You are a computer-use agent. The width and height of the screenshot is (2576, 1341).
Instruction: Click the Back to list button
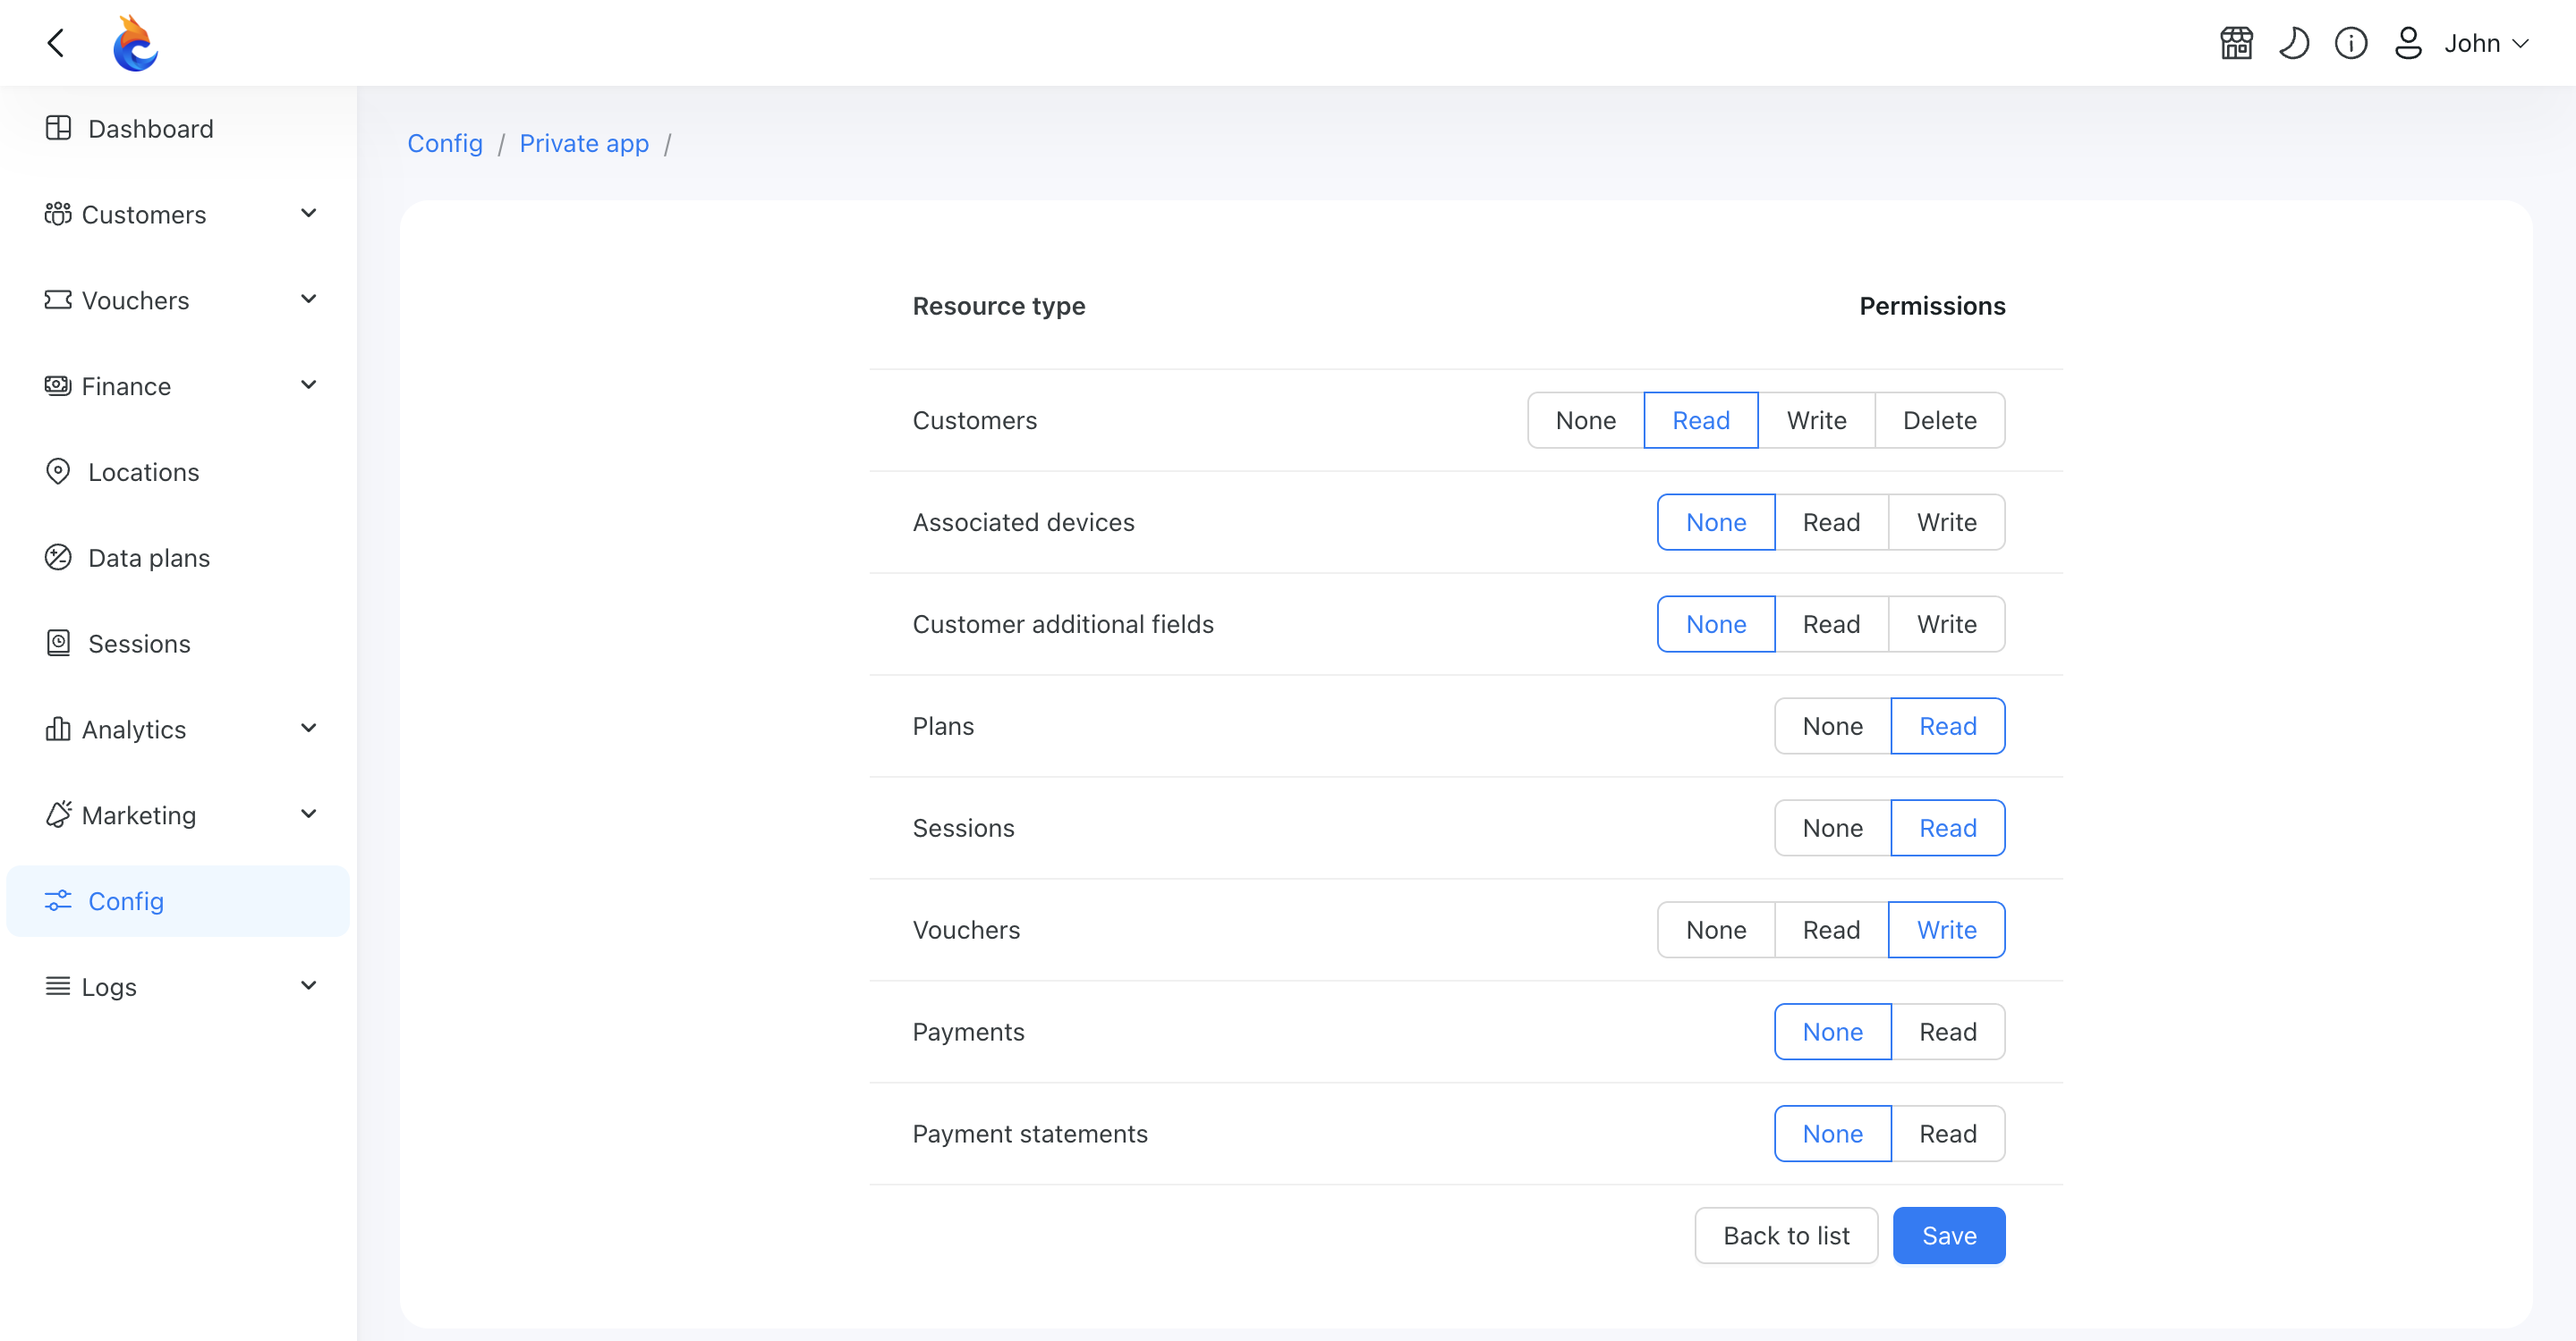[x=1786, y=1236]
